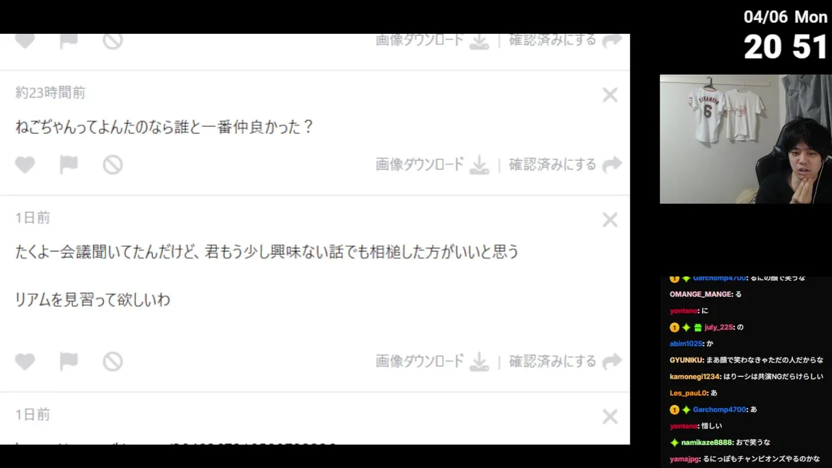Like the ねごちゃん question with heart icon
The width and height of the screenshot is (832, 468).
pos(25,165)
